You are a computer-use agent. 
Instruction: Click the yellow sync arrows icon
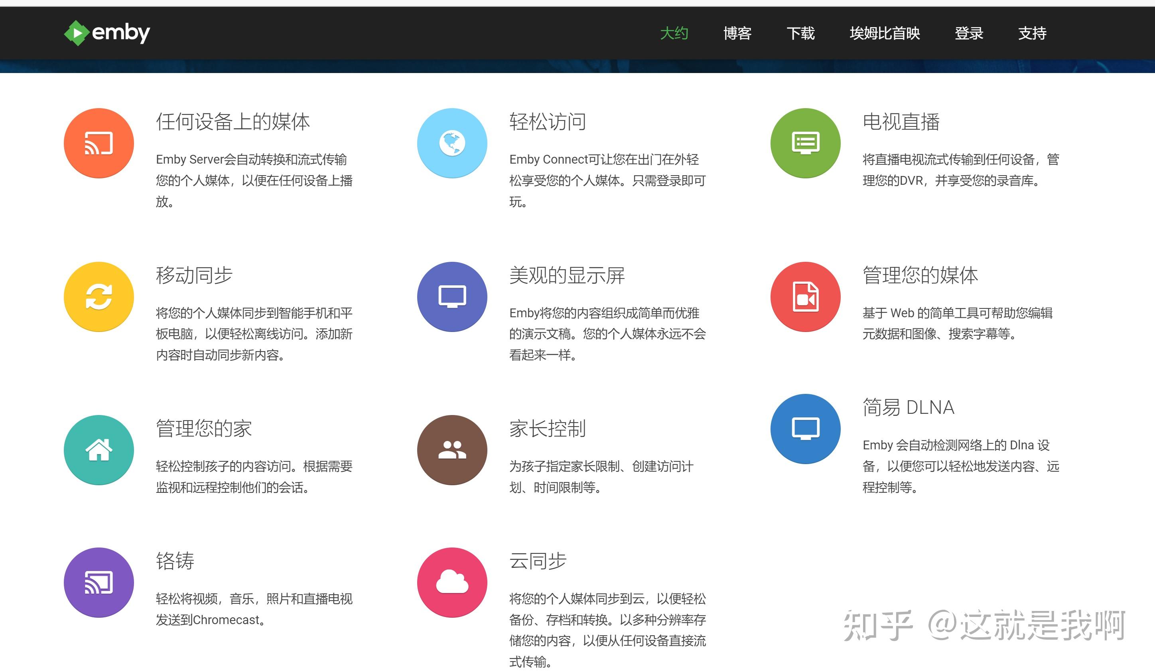tap(99, 297)
